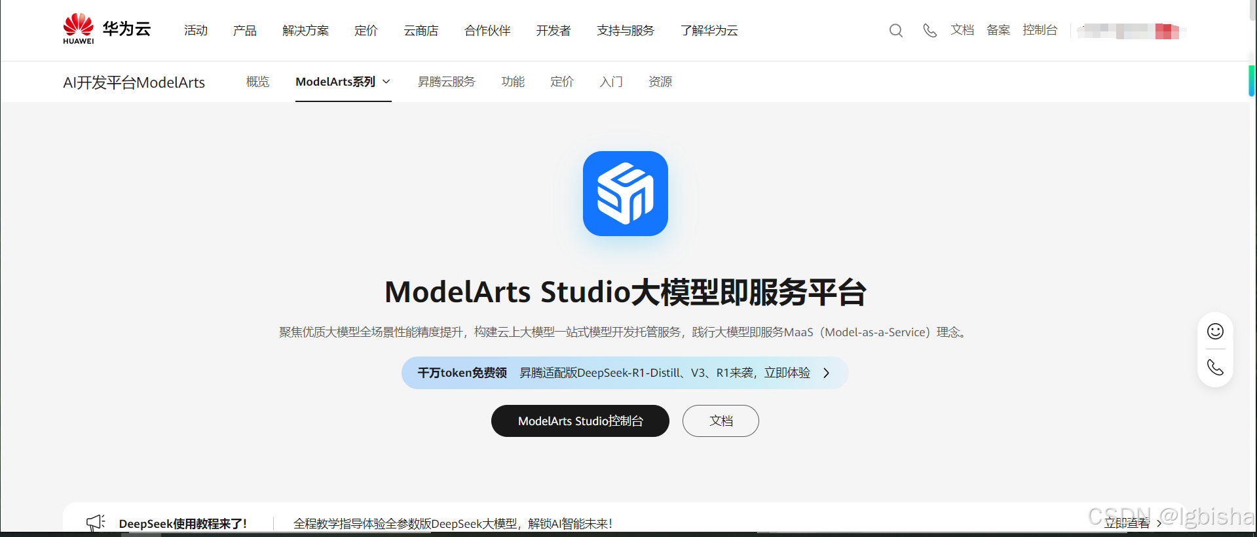Image resolution: width=1257 pixels, height=537 pixels.
Task: Click the phone icon in top navigation
Action: (x=929, y=31)
